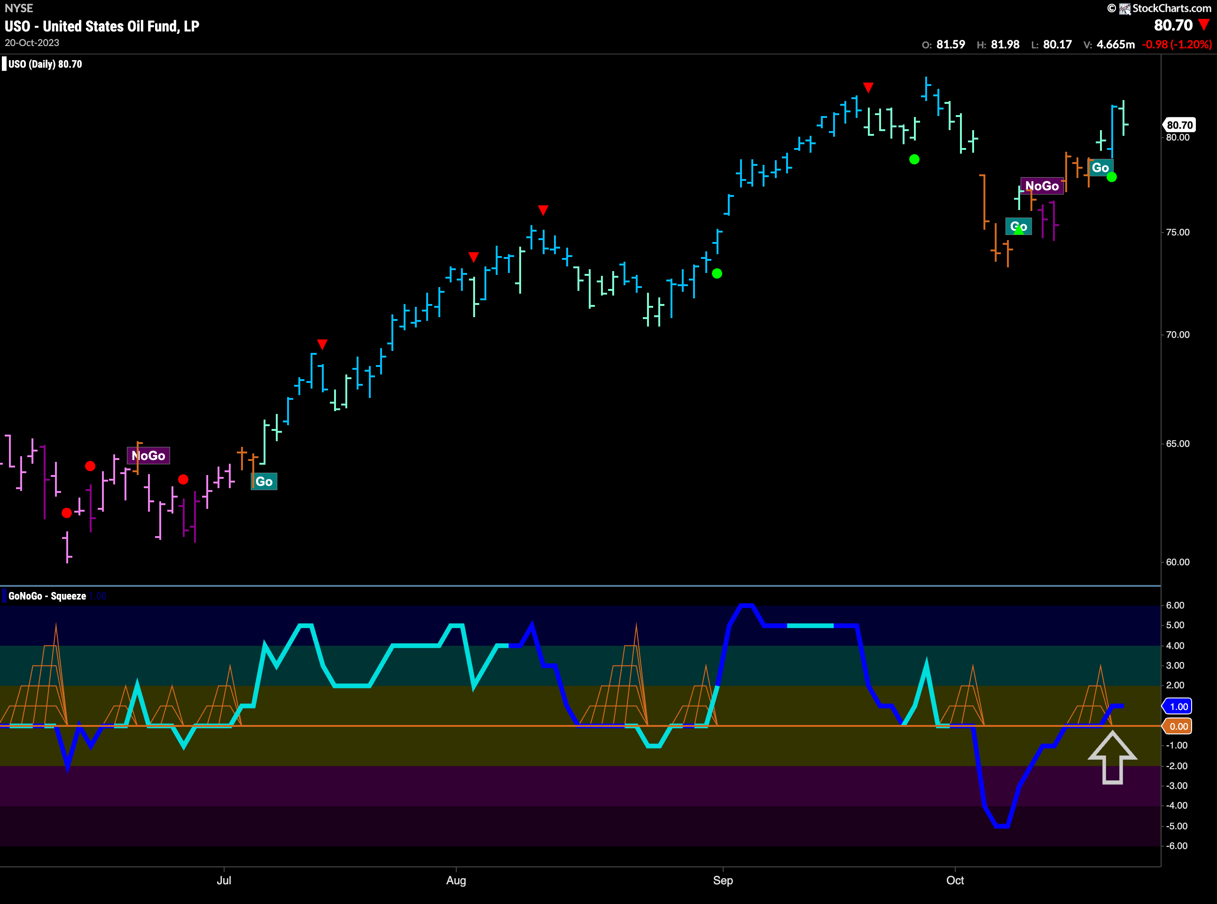1217x904 pixels.
Task: Click the GoNoGo - Squeeze legend label
Action: 47,596
